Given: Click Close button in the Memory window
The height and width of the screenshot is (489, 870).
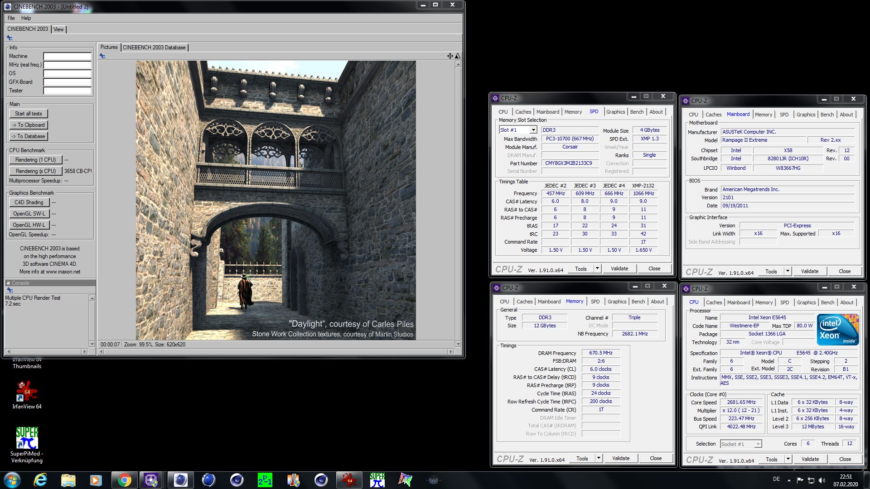Looking at the screenshot, I should [656, 458].
